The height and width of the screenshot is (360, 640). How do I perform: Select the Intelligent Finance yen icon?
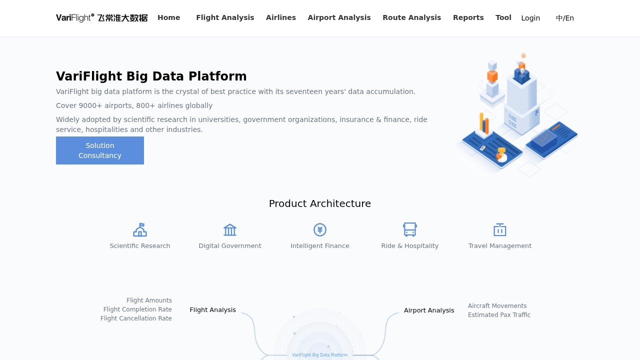(x=320, y=230)
